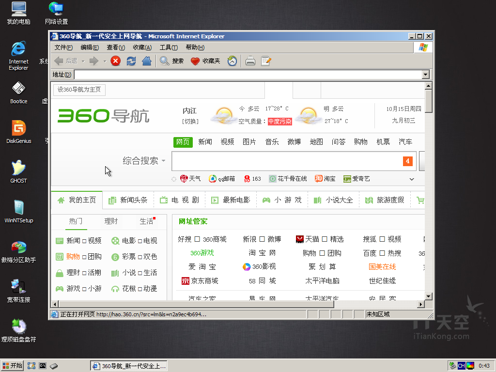The image size is (496, 372).
Task: Open the GHOST desktop icon
Action: pos(18,169)
